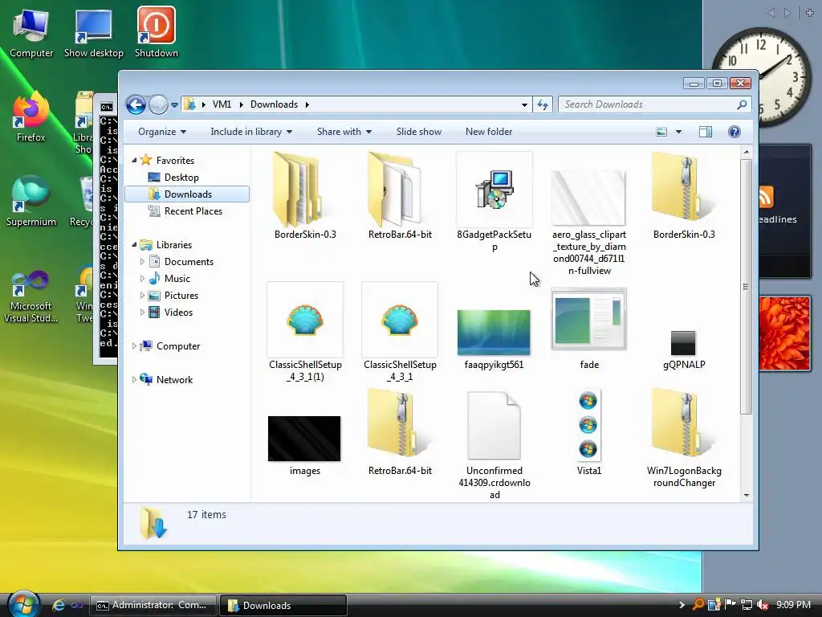Create a New folder
The height and width of the screenshot is (617, 822).
489,132
